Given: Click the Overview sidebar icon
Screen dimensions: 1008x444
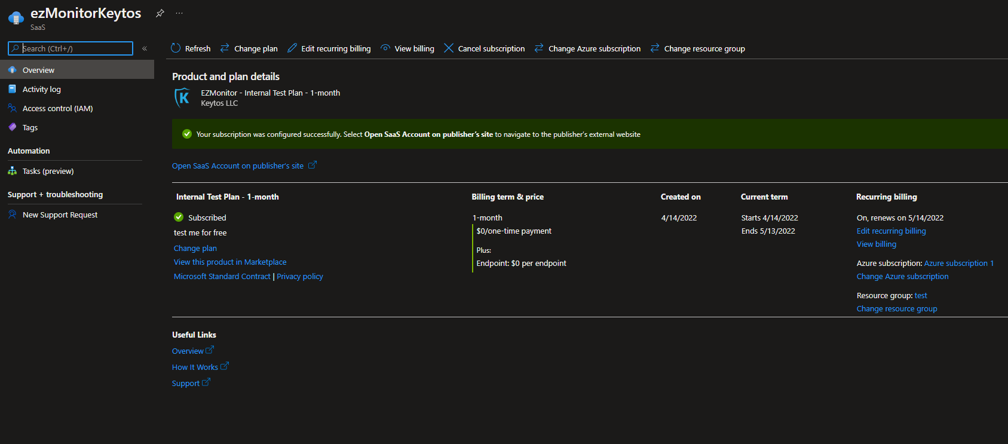Looking at the screenshot, I should (x=12, y=70).
